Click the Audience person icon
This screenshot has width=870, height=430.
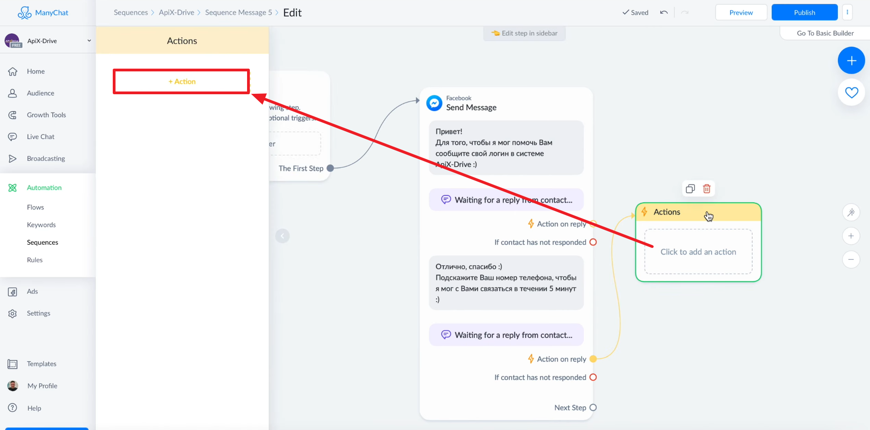(x=12, y=93)
